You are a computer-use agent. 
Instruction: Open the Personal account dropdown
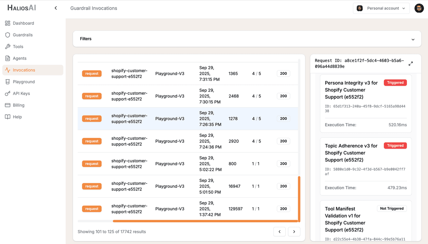(x=381, y=8)
